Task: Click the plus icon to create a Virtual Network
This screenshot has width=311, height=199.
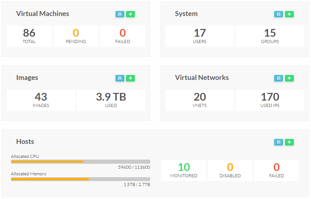Action: click(289, 78)
